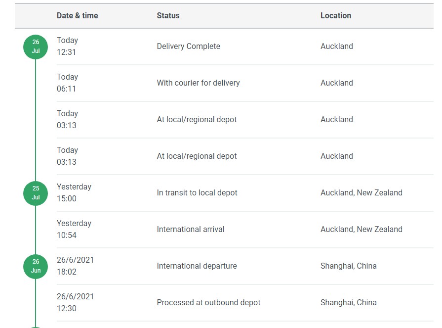Click the Location column header
Screen dimensions: 442x328
(x=336, y=15)
